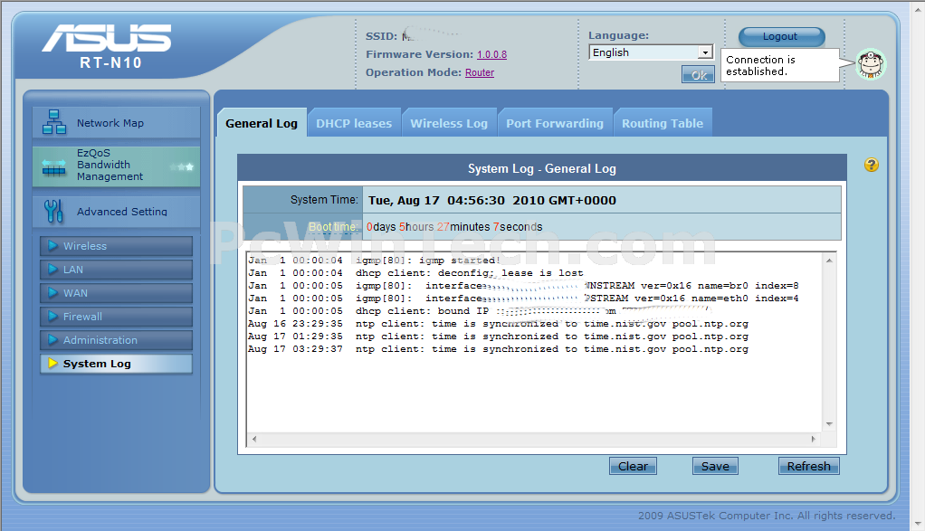Click the RT-N10 model name
This screenshot has height=531, width=925.
[x=111, y=62]
